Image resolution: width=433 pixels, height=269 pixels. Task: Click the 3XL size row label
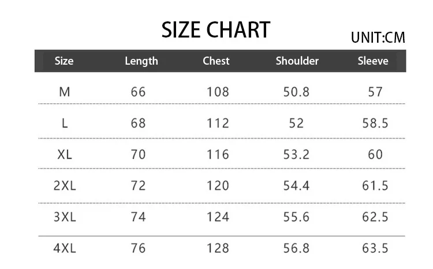[x=64, y=217]
